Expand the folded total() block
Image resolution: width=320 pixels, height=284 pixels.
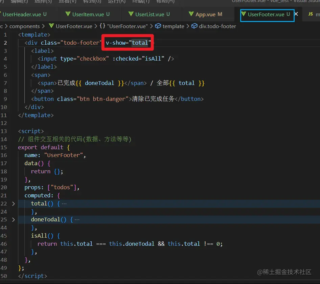[14, 204]
